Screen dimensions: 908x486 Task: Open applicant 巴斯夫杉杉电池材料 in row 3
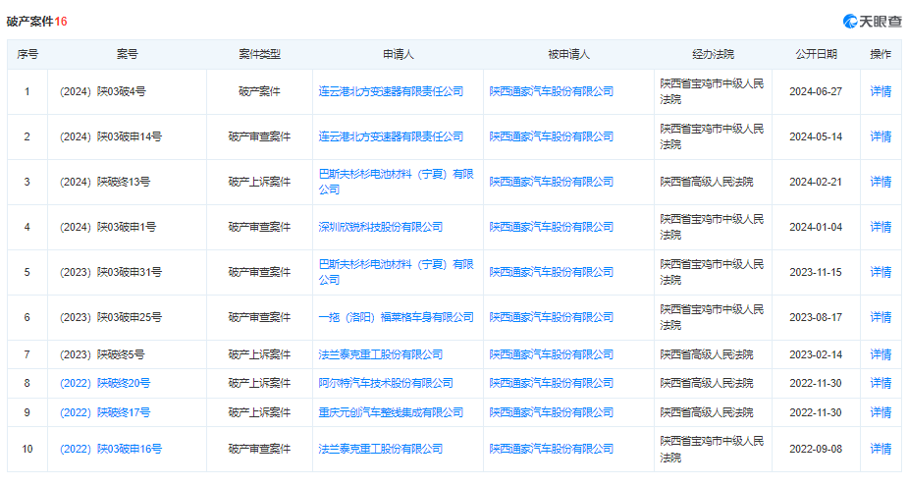[397, 182]
